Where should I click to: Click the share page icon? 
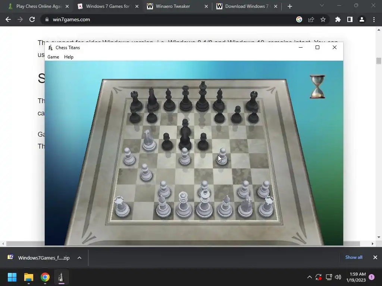[311, 19]
